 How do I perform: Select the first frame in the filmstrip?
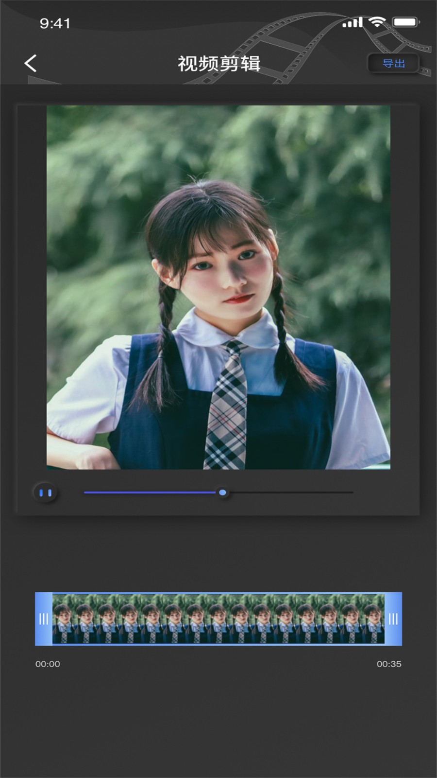pos(63,619)
